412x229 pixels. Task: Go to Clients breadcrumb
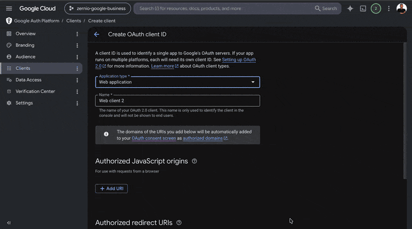tap(74, 21)
